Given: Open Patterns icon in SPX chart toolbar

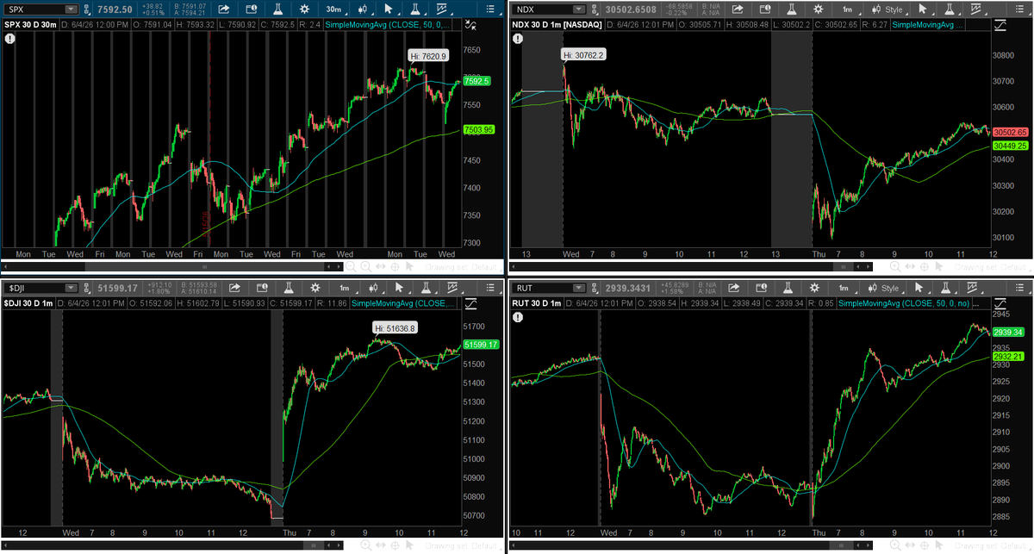Looking at the screenshot, I should (442, 9).
